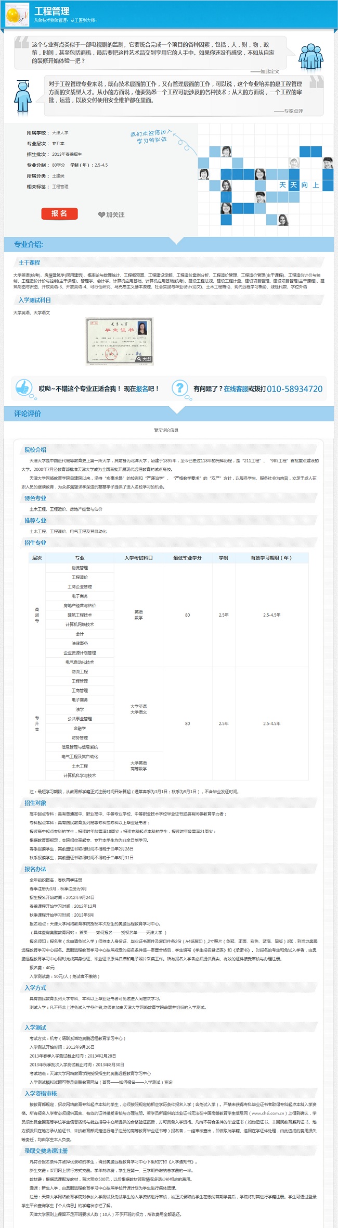Image resolution: width=338 pixels, height=1228 pixels.
Task: Click the 专业介绍 section header
Action: click(29, 244)
